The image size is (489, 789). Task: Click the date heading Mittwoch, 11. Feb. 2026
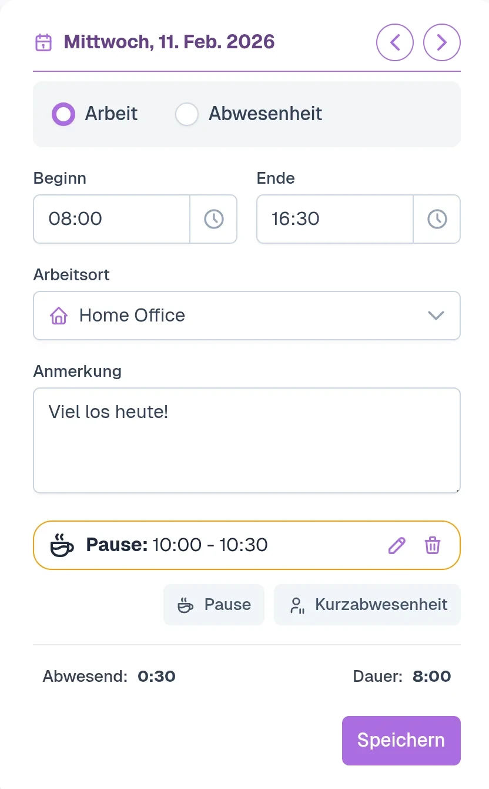[169, 42]
